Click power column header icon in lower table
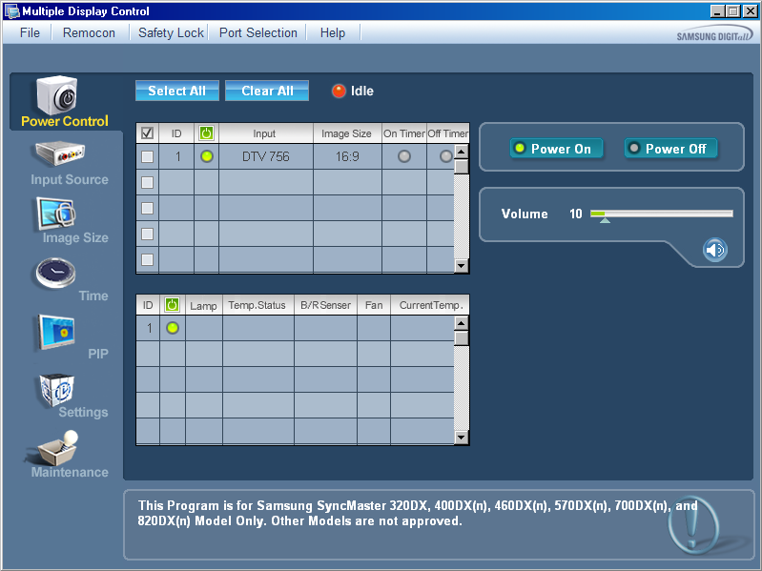 point(172,305)
